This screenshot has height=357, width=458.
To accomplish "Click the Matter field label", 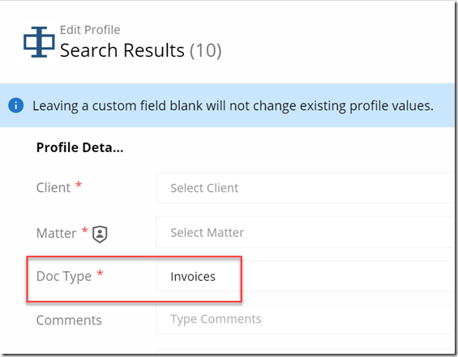I will [57, 233].
